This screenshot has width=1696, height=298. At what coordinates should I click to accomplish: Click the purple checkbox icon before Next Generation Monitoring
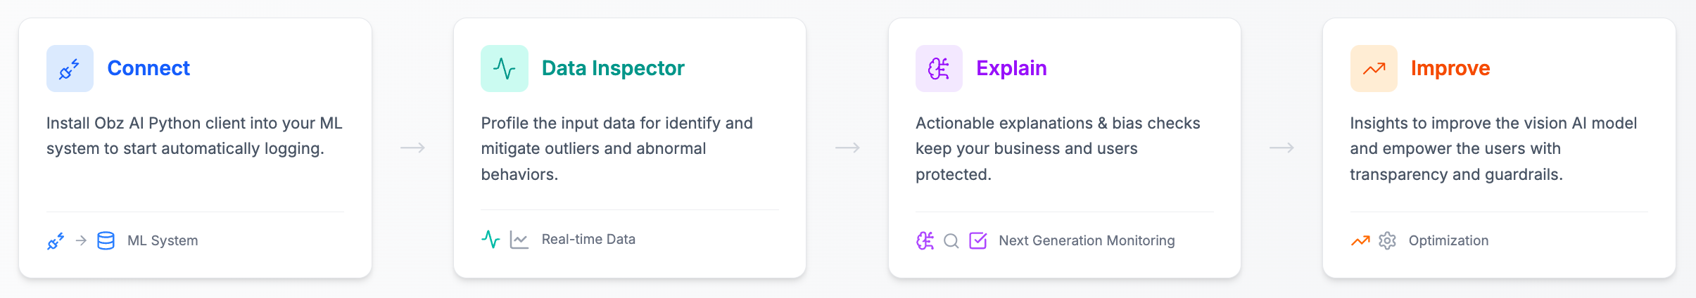[978, 241]
